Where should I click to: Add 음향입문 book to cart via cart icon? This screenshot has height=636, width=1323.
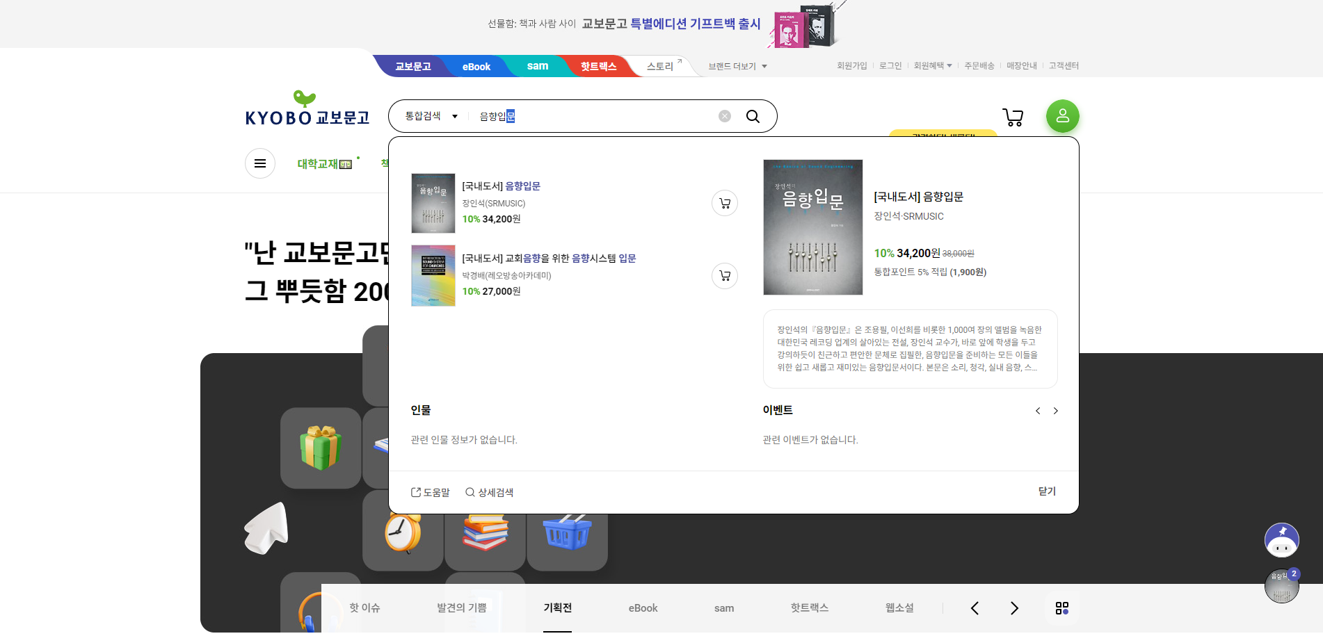[724, 203]
